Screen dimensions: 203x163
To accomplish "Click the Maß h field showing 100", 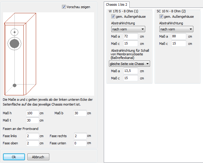I will [32, 113].
